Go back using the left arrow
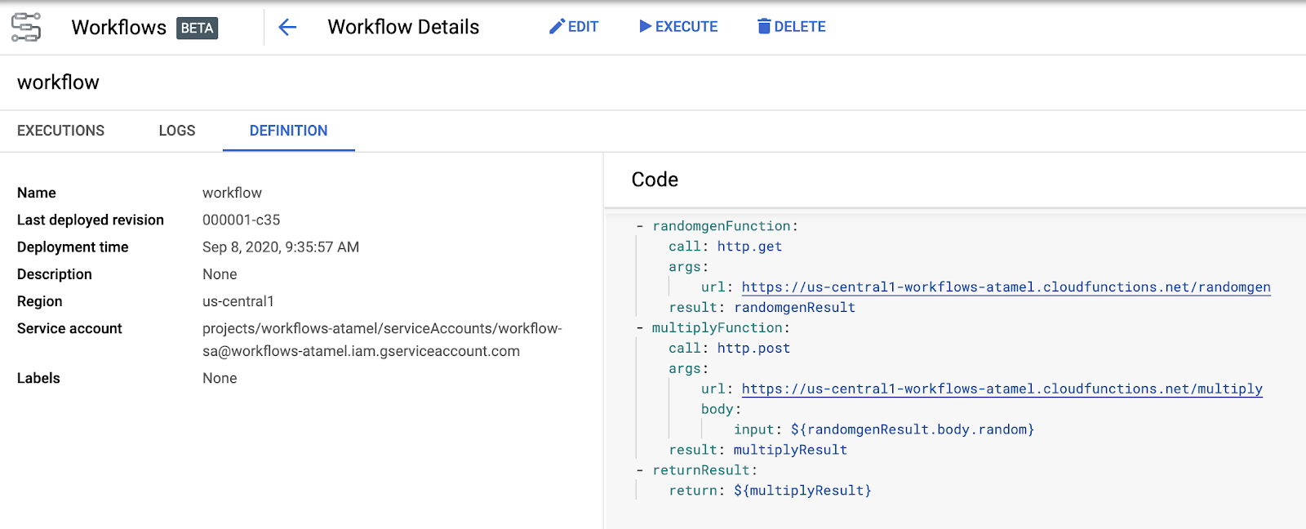This screenshot has height=529, width=1306. click(x=287, y=27)
